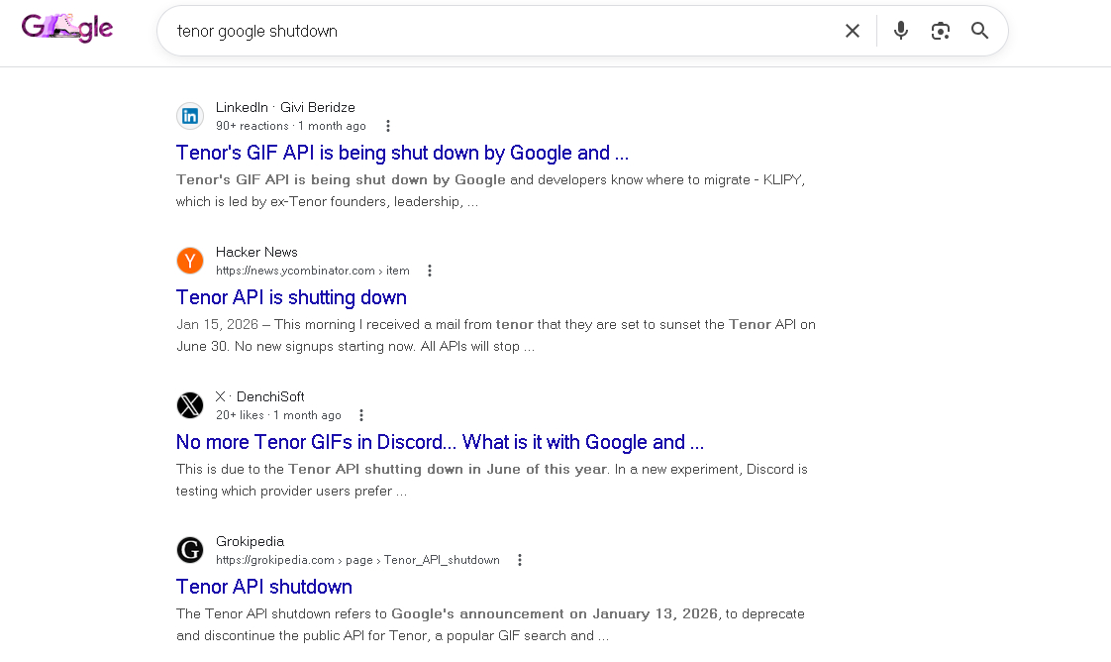Clear the search box text
The height and width of the screenshot is (662, 1111).
(853, 31)
